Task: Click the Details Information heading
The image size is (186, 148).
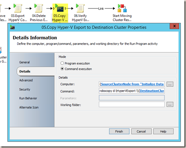Action: click(35, 38)
